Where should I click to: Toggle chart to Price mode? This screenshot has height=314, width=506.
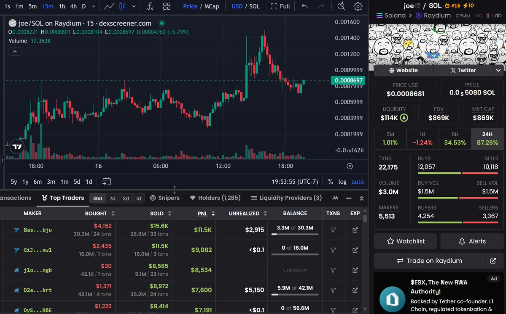click(x=190, y=6)
